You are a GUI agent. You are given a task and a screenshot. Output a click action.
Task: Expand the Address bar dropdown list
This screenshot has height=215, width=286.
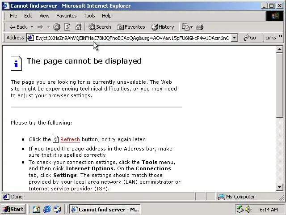(x=235, y=38)
